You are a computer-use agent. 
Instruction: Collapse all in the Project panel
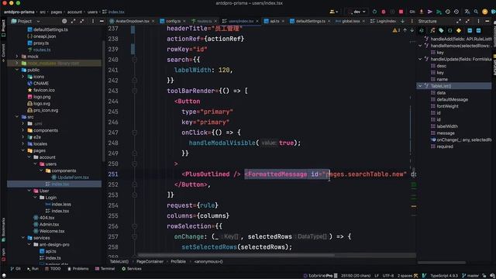[82, 21]
